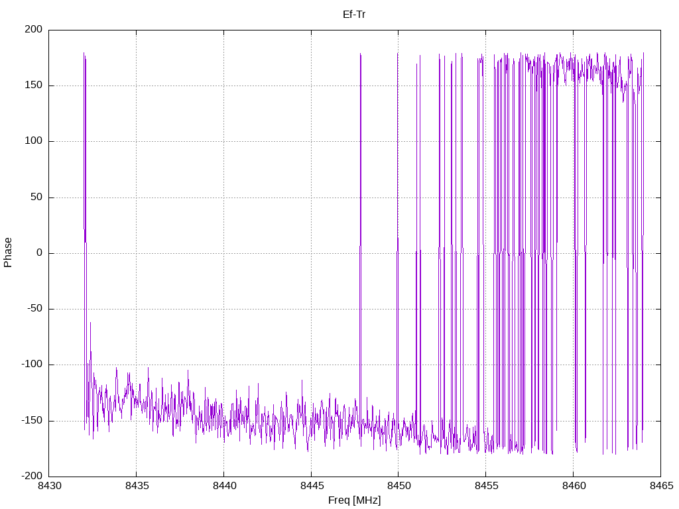Click x-axis tick value 8440
Screen dimensions: 679x509
point(224,486)
